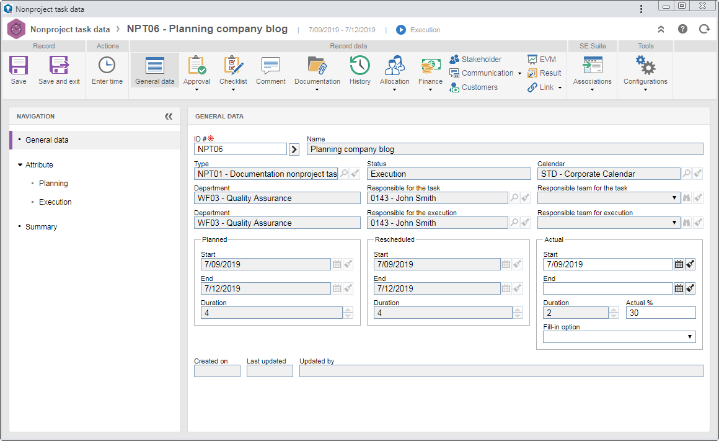Open the Approval clipboard icon
Screen dimensions: 719x441
(197, 65)
